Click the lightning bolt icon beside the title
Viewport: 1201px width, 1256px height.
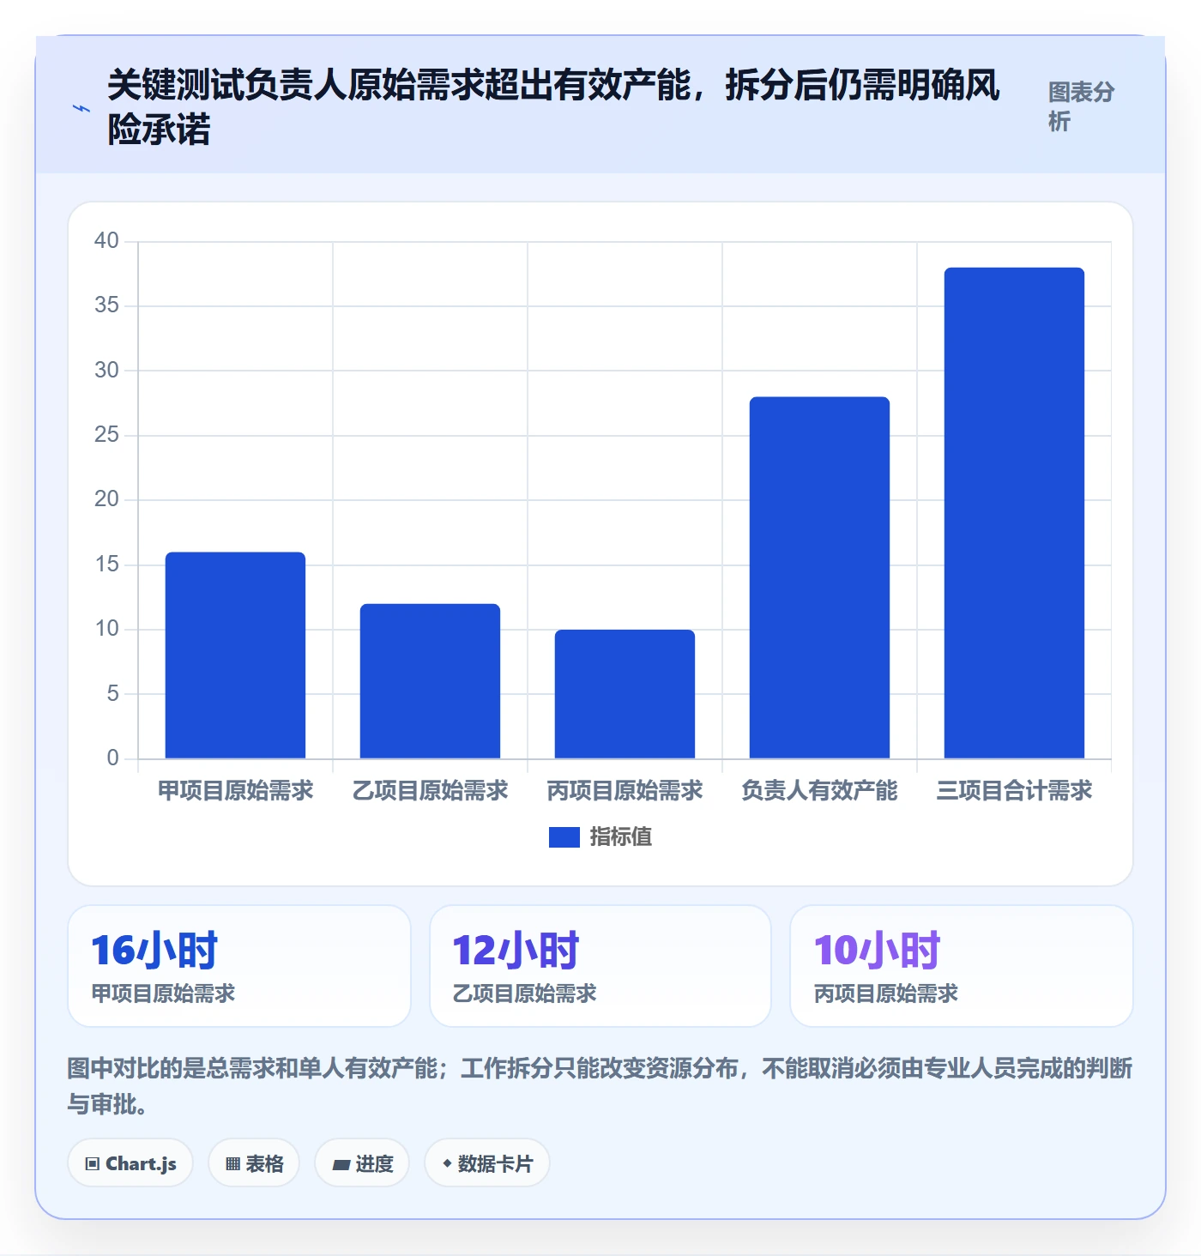coord(81,108)
